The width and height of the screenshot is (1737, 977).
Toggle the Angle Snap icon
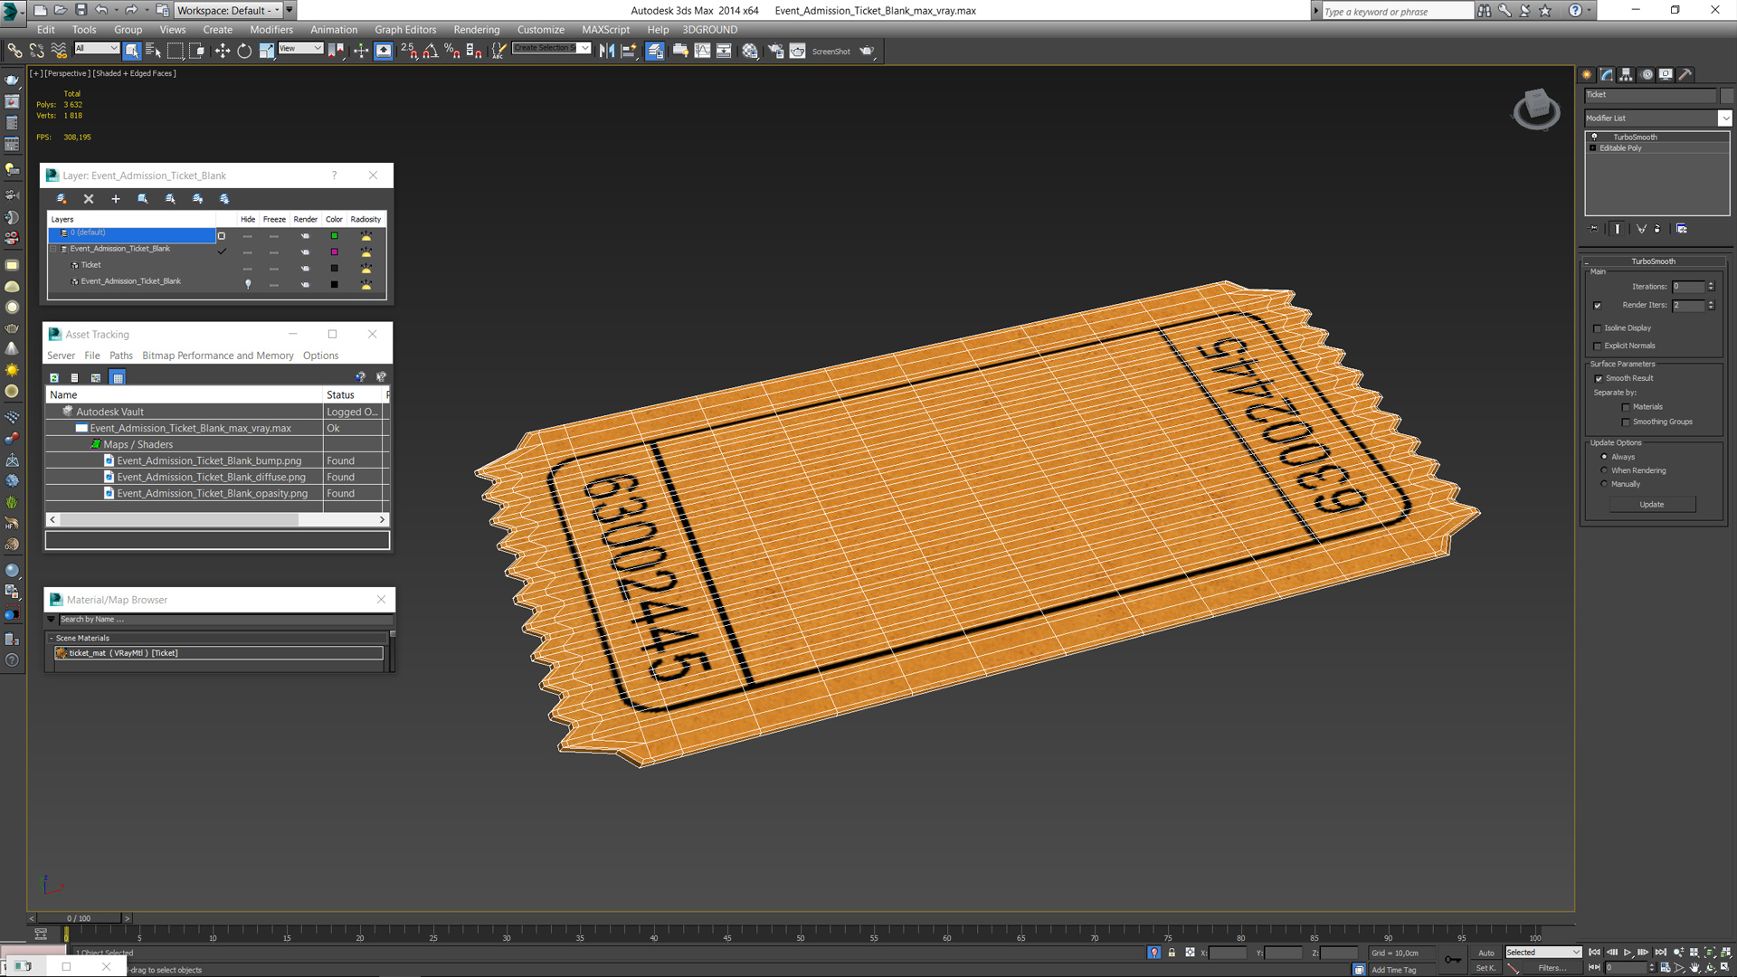[x=431, y=51]
